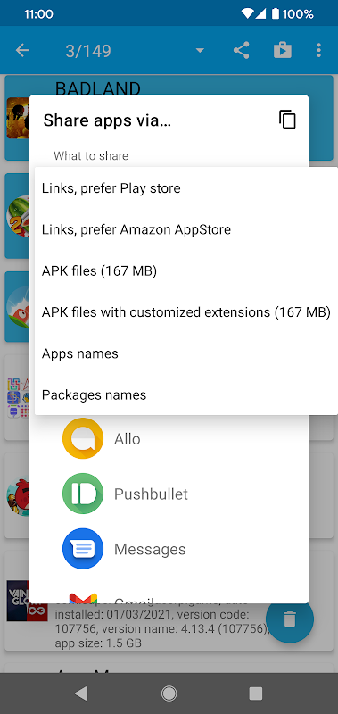Open the three-dot overflow menu
338x714 pixels.
[x=319, y=51]
